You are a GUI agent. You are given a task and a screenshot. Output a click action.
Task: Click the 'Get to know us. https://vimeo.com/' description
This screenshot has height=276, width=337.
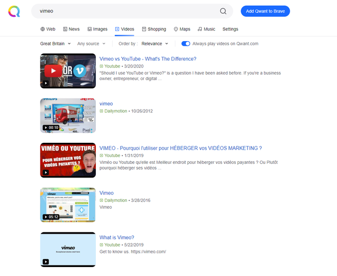click(133, 252)
